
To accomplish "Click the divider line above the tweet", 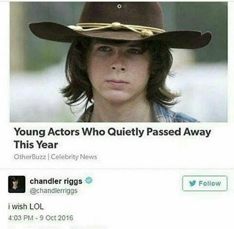I will pos(117,169).
